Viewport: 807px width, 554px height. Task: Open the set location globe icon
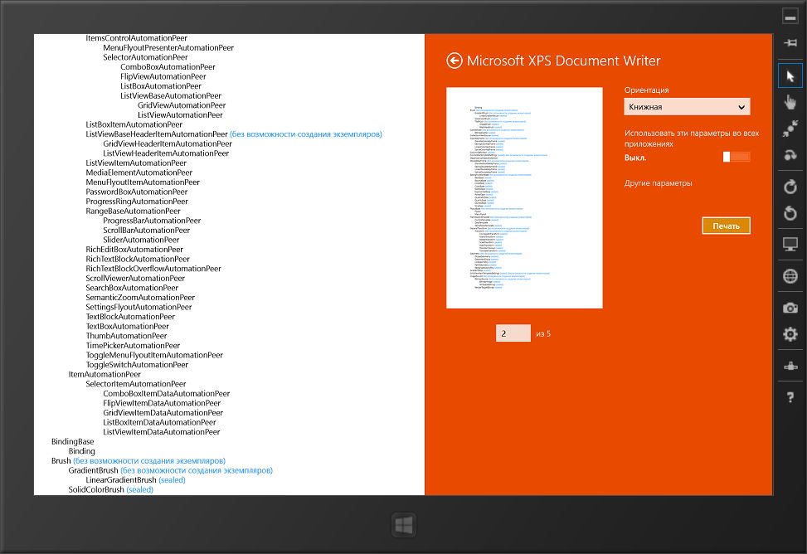click(x=790, y=276)
